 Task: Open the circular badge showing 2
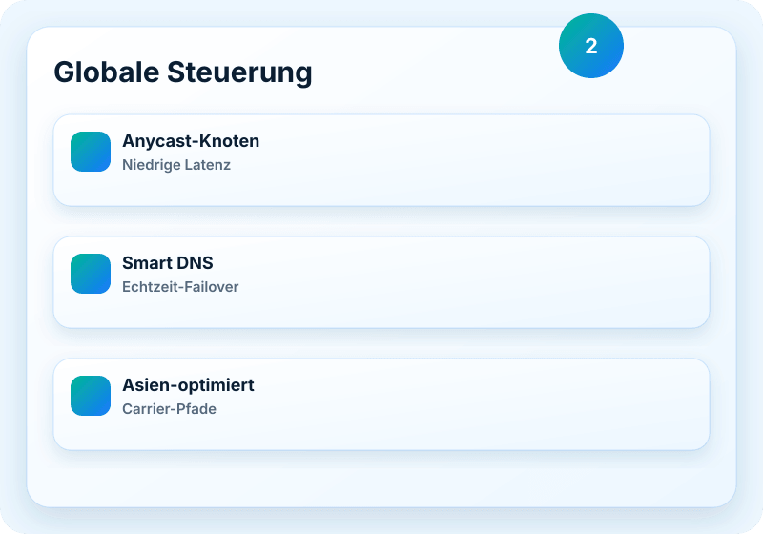click(590, 46)
